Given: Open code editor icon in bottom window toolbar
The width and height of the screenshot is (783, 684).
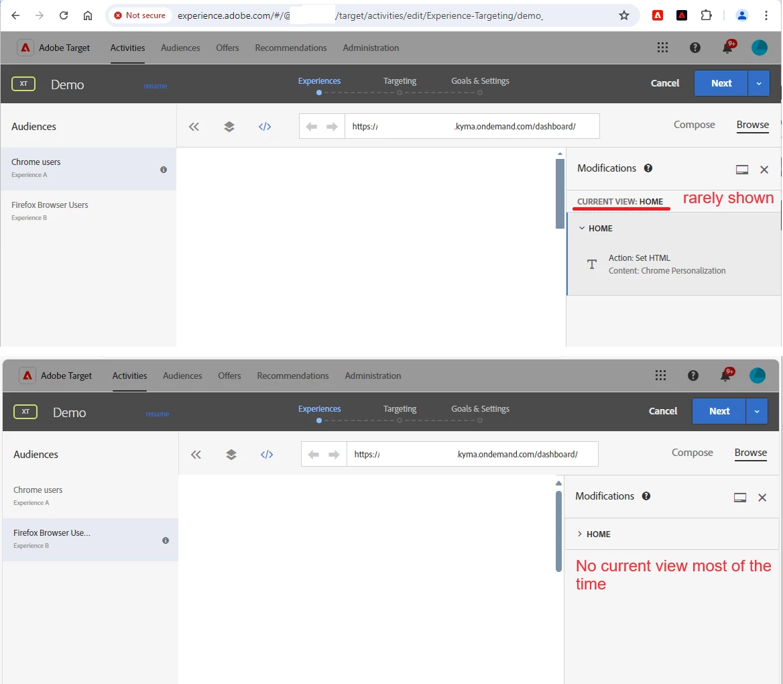Looking at the screenshot, I should [267, 455].
